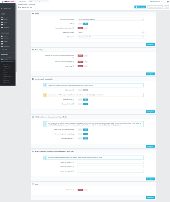Click the Paramètres de la boutique gear icon
The image size is (170, 202).
point(2,59)
